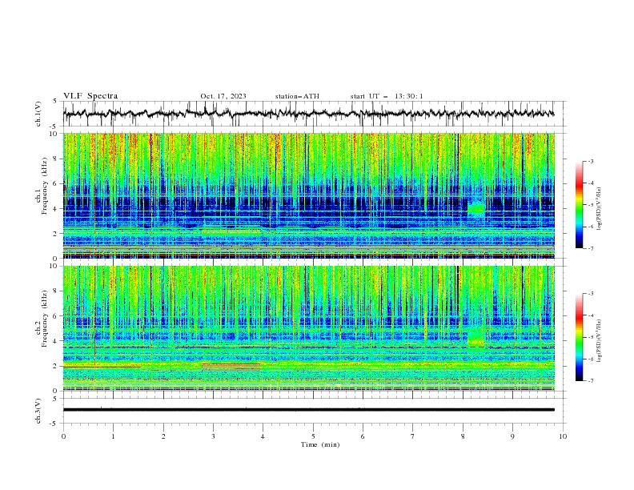Click the "station=ATH" label
Image resolution: width=634 pixels, height=490 pixels.
point(297,96)
